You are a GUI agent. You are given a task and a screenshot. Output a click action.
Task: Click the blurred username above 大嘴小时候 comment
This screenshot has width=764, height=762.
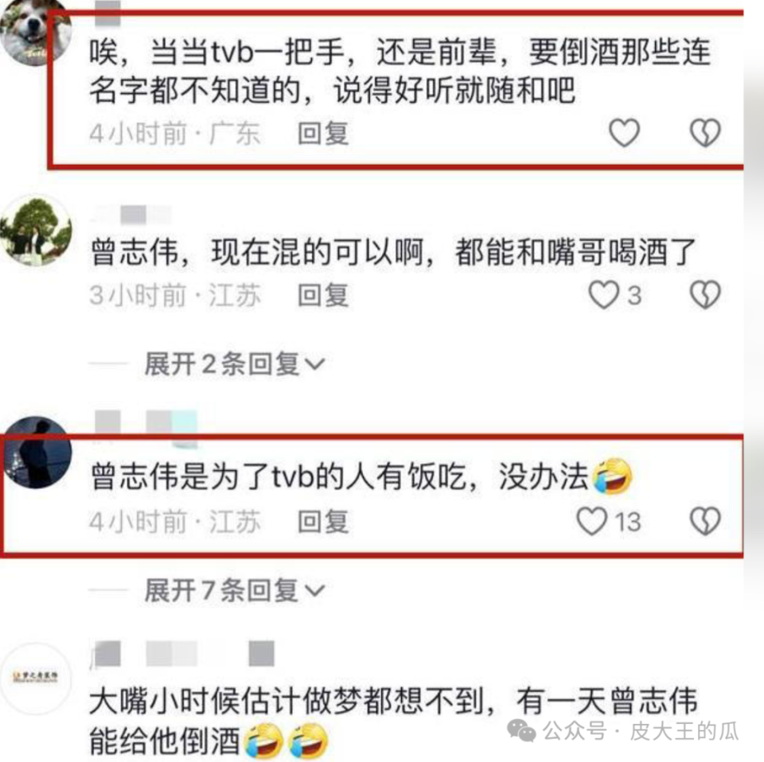pos(183,653)
